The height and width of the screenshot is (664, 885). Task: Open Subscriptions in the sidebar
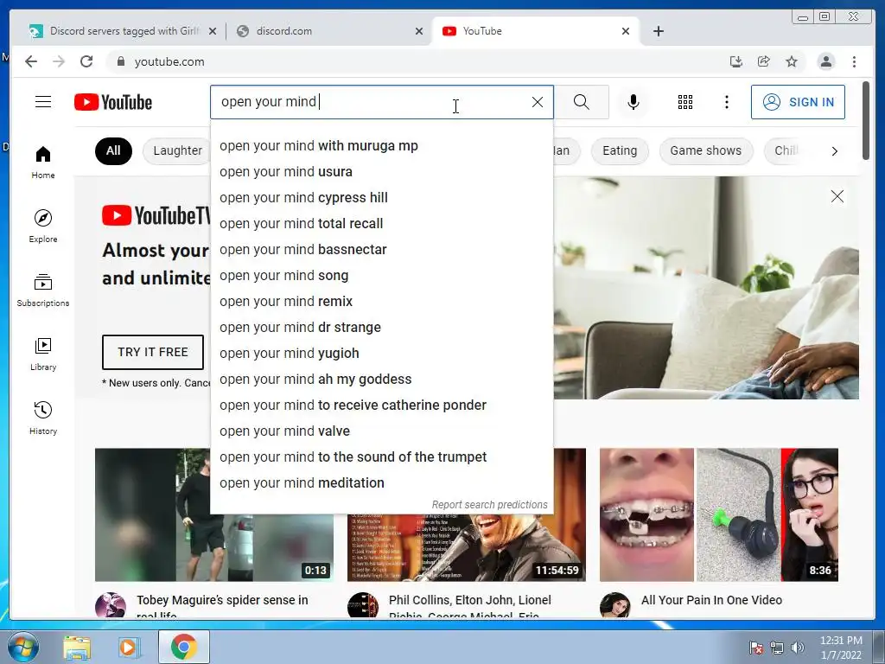point(43,290)
